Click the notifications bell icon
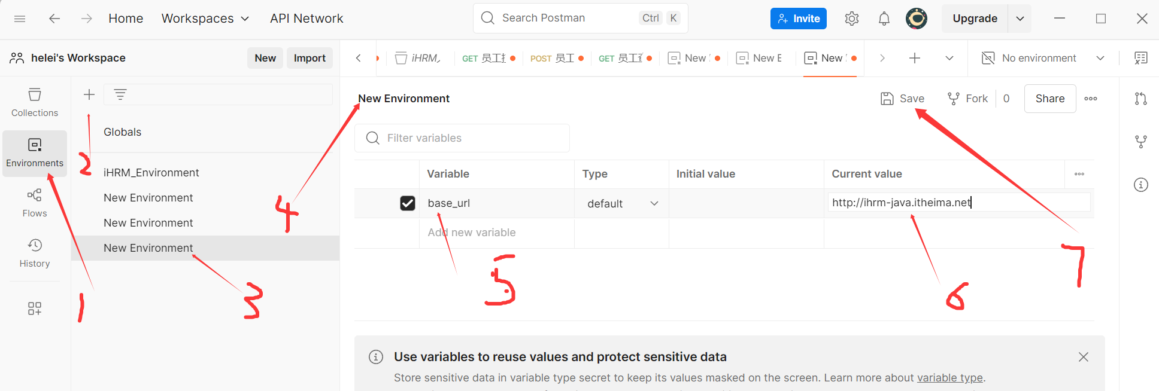This screenshot has width=1159, height=391. [884, 19]
